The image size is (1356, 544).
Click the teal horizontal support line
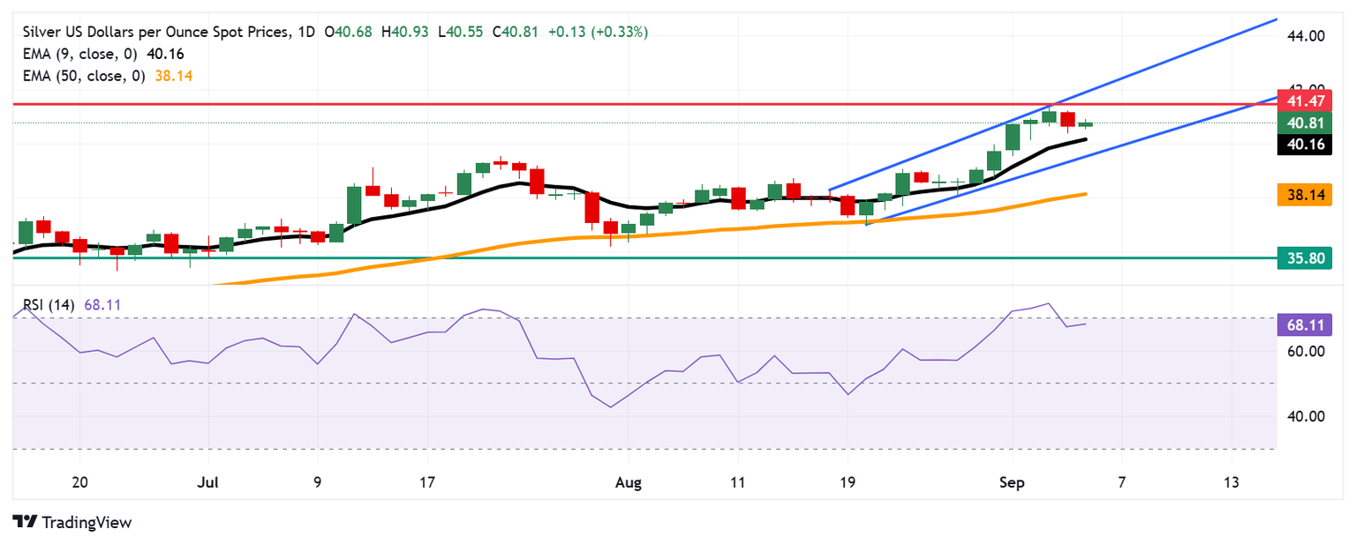click(644, 258)
